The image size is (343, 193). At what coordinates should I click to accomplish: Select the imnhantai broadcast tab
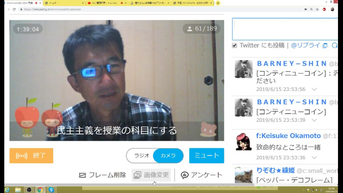[21, 3]
